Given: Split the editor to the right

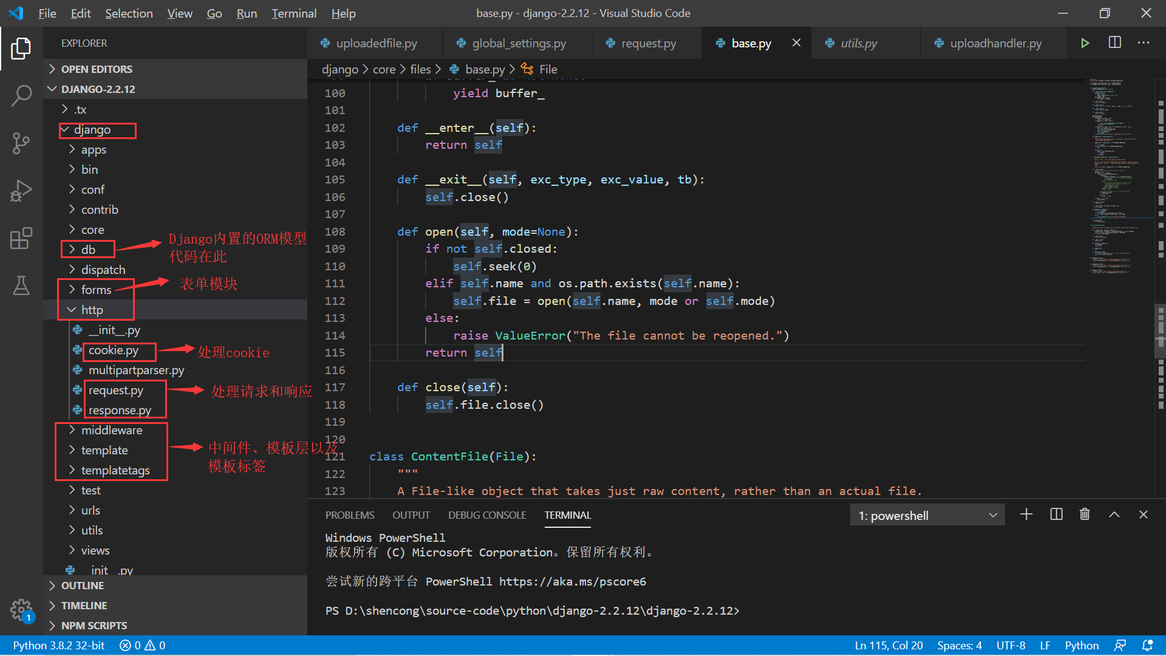Looking at the screenshot, I should [1114, 43].
